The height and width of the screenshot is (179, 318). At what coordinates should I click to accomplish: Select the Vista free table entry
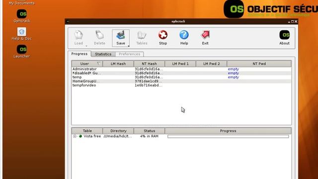point(92,136)
